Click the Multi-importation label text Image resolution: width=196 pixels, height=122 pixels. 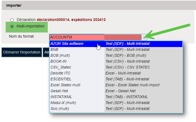click(30, 26)
